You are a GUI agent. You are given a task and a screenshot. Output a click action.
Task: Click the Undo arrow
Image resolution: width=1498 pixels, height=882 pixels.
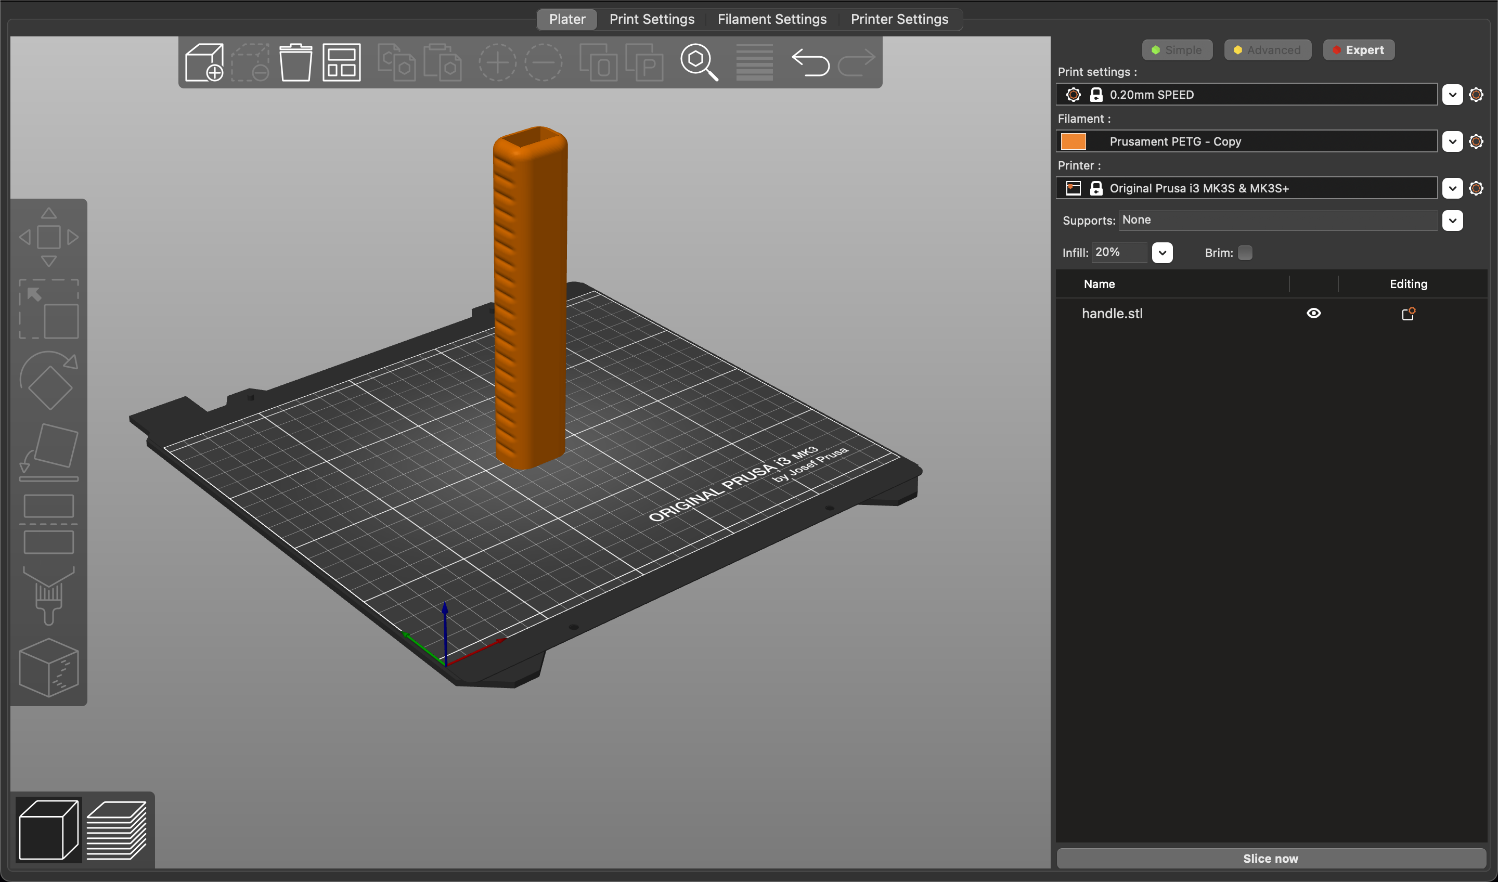(810, 62)
